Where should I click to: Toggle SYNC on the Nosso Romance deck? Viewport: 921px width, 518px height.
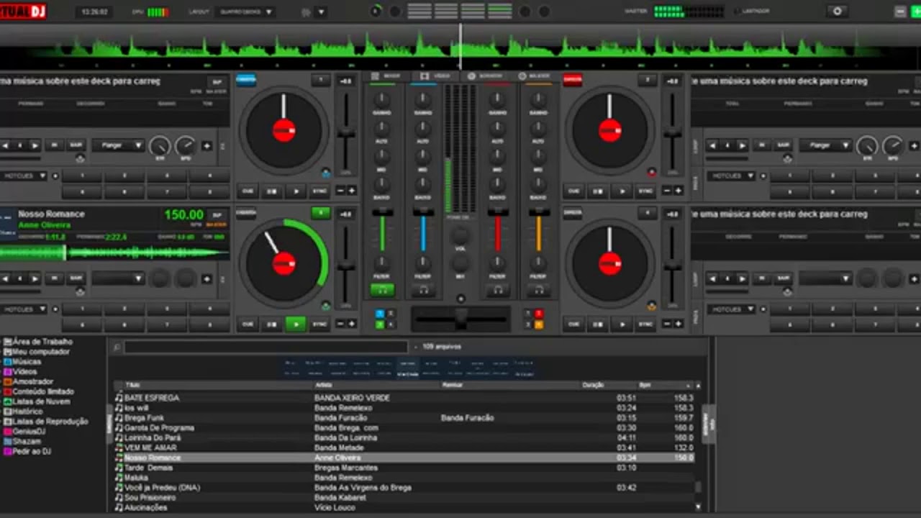319,324
